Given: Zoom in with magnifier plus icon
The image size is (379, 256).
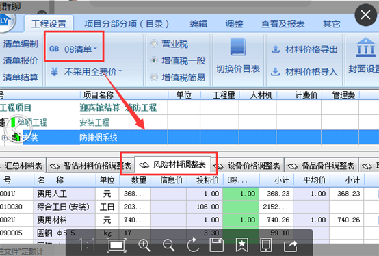Looking at the screenshot, I should (144, 245).
